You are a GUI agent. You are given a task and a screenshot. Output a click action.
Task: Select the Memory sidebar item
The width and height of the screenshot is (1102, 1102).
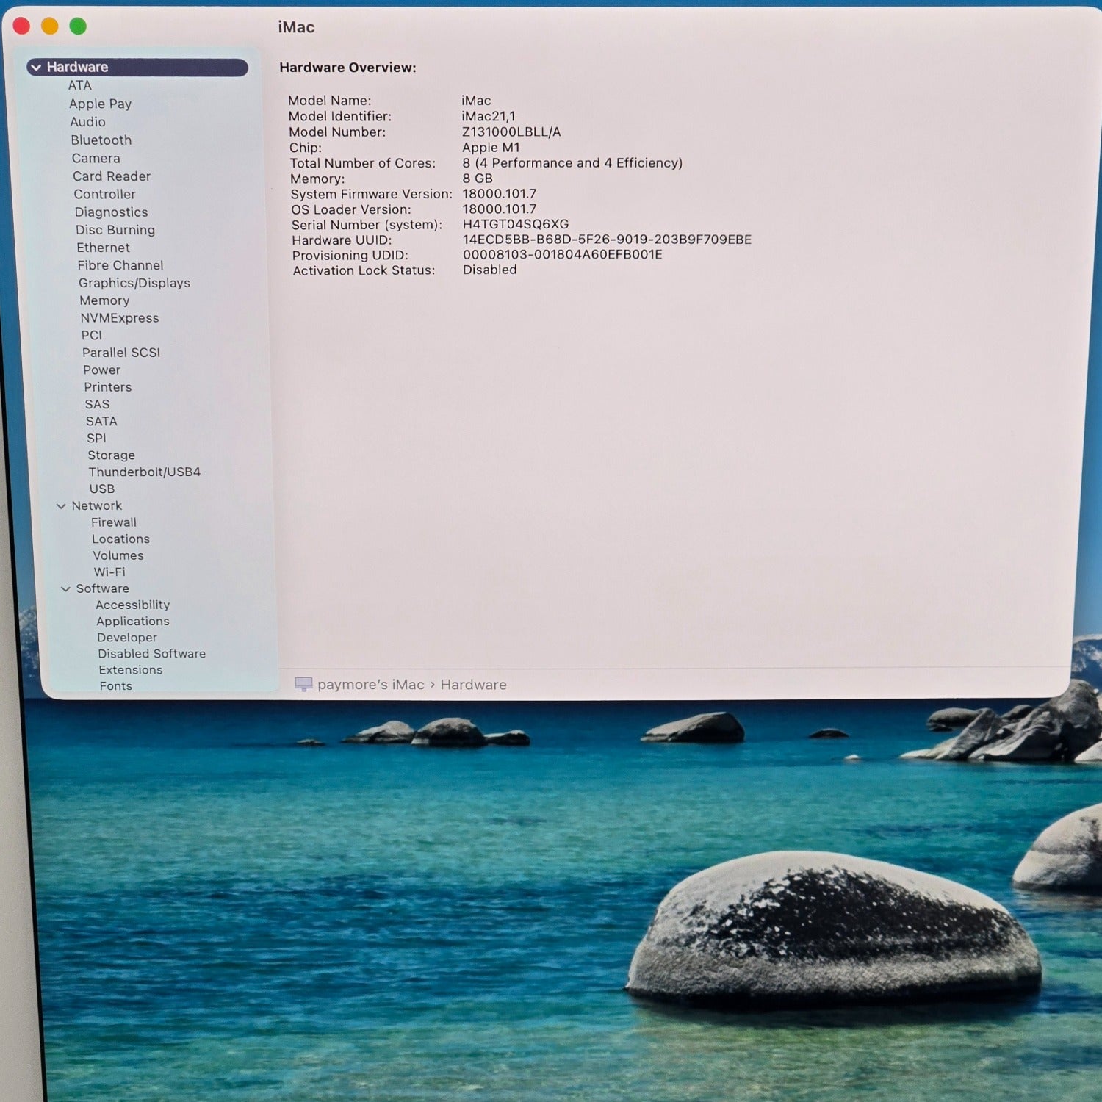104,300
